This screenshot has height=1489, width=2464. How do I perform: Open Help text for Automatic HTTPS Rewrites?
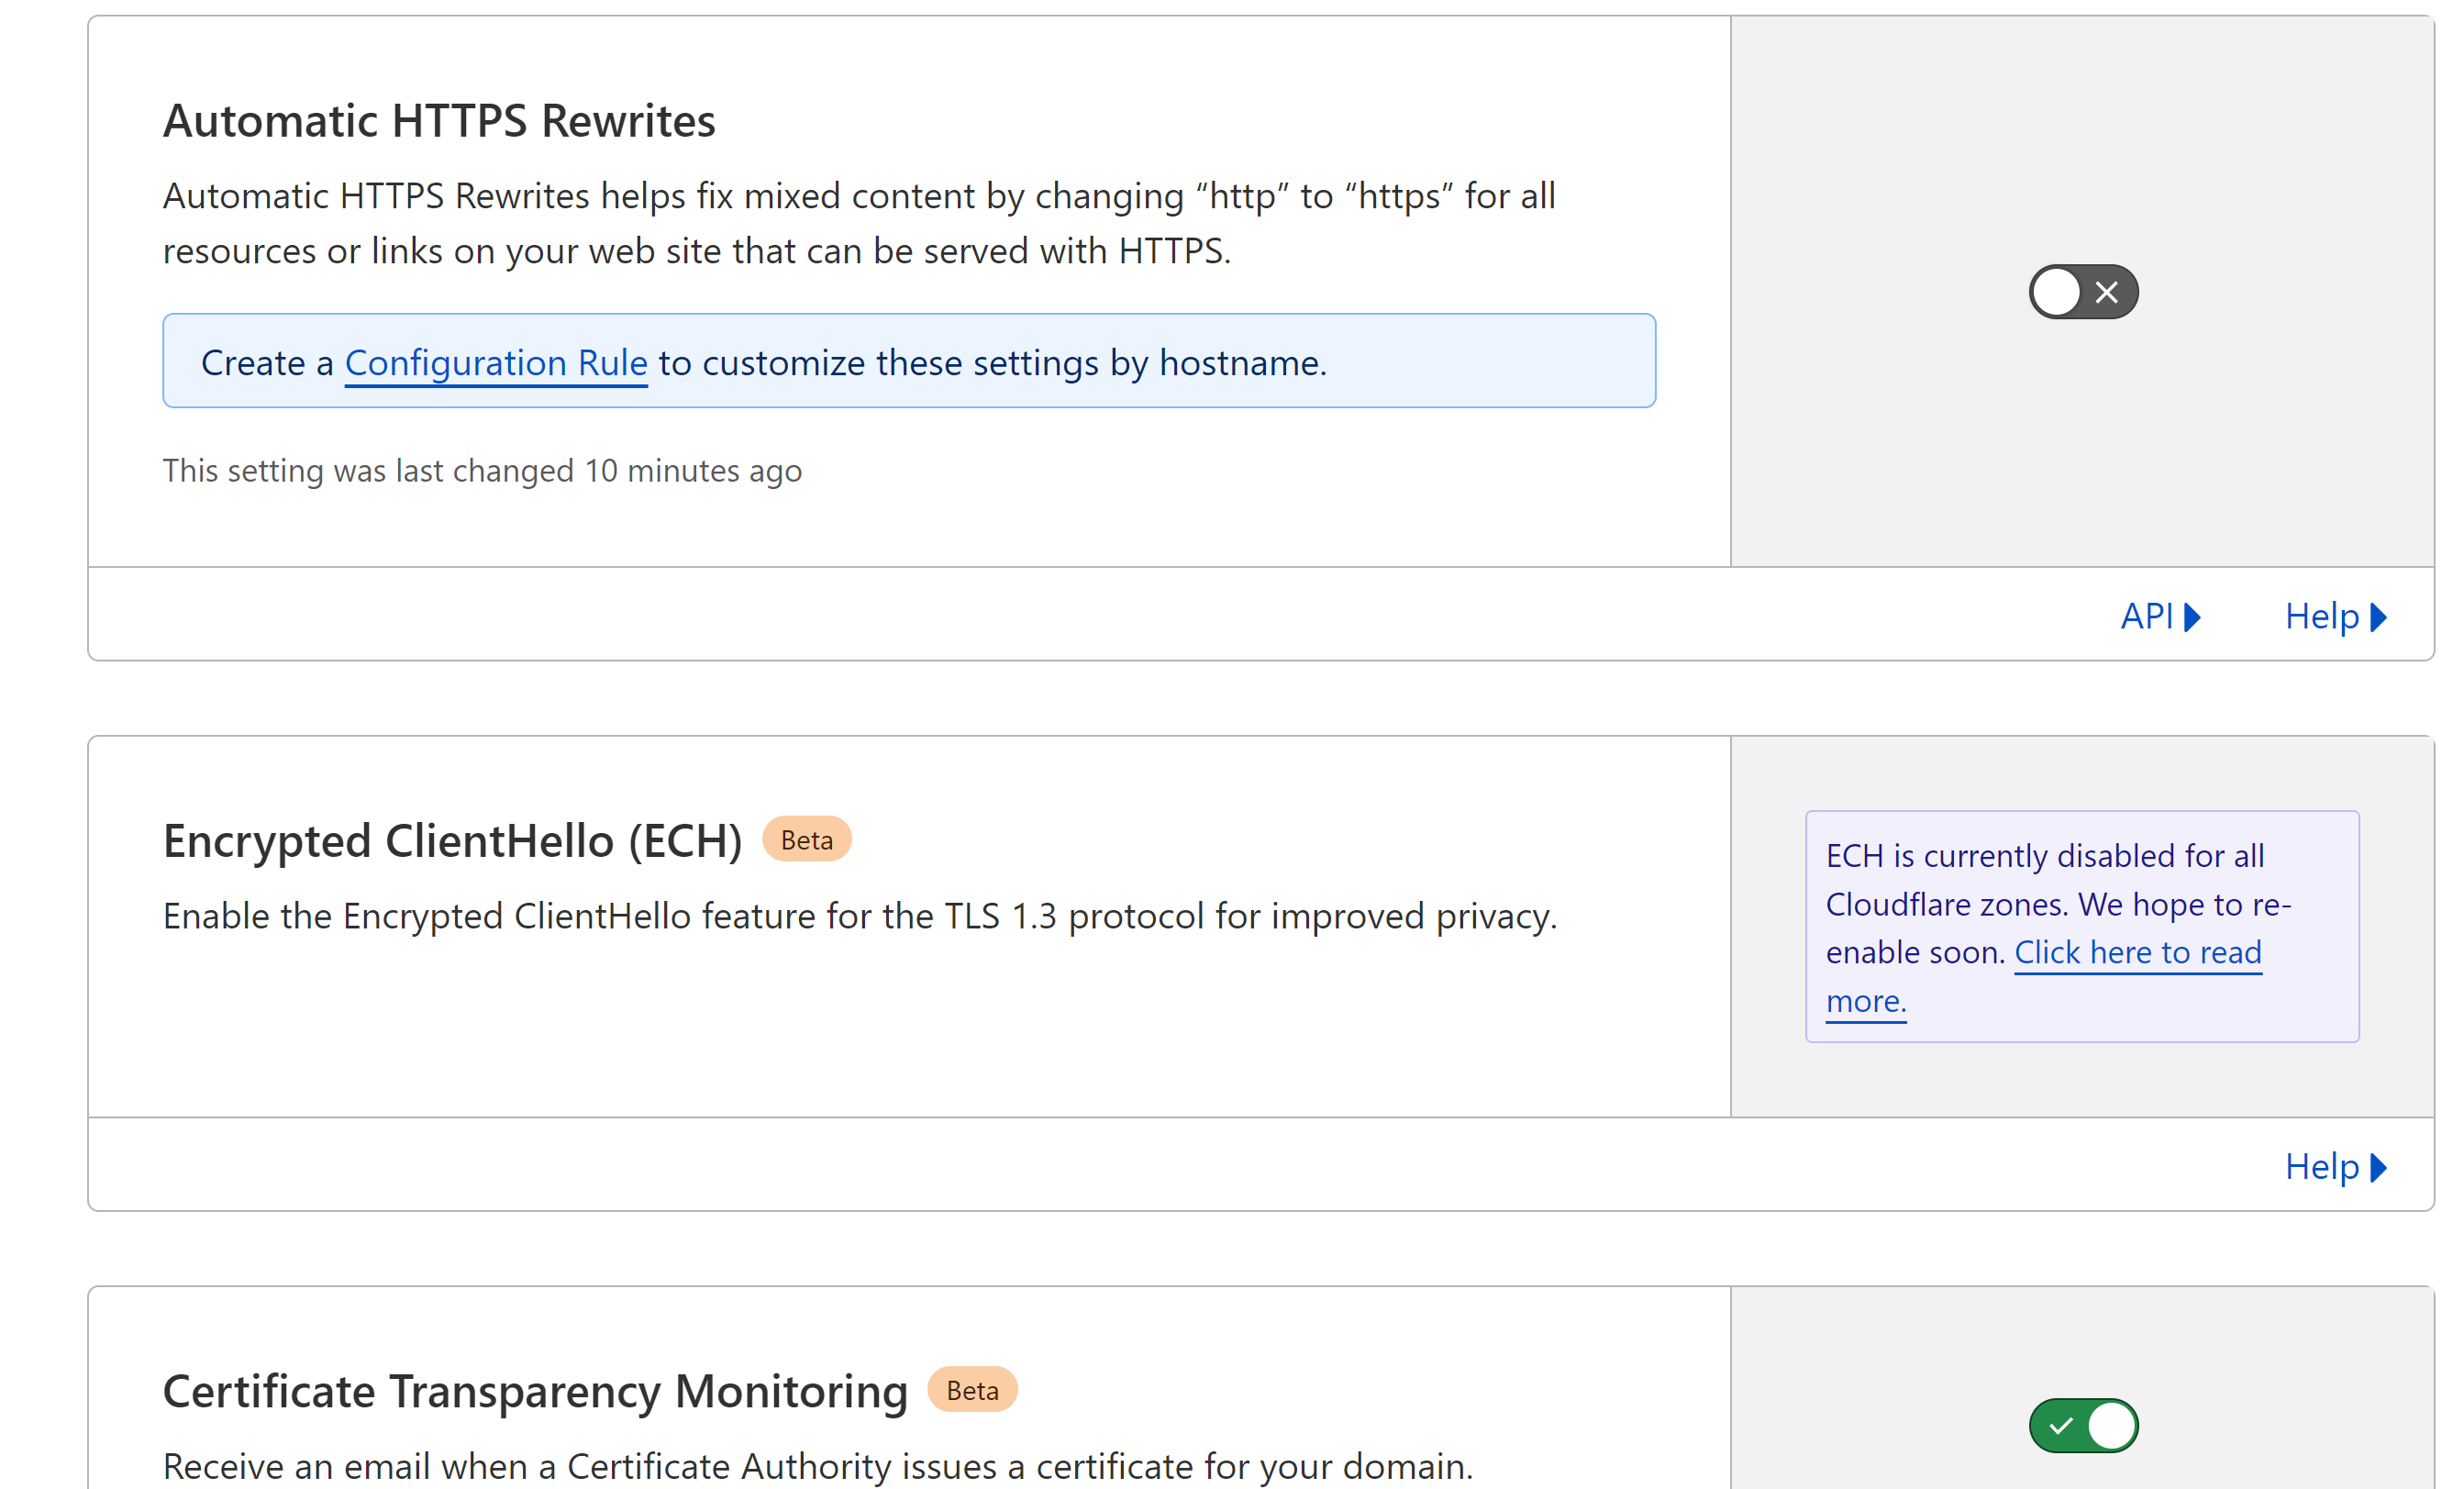coord(2321,616)
